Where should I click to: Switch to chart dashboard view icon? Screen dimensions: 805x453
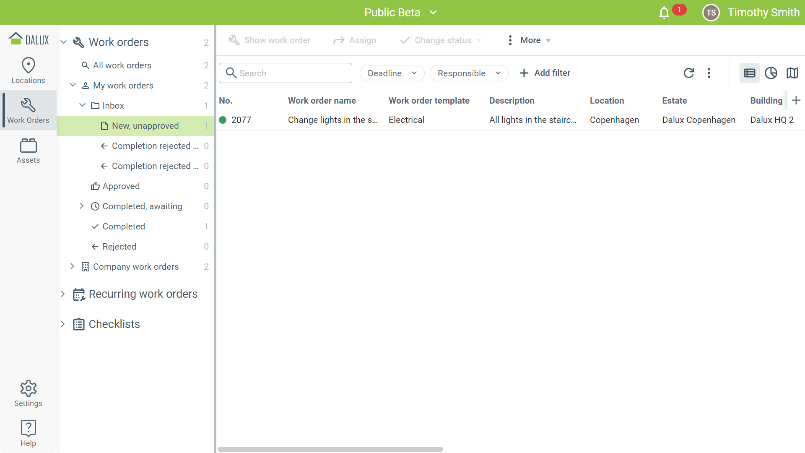tap(771, 73)
